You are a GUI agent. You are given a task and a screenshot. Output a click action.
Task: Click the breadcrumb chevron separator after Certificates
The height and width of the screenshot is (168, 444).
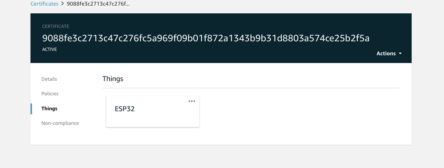pos(63,4)
